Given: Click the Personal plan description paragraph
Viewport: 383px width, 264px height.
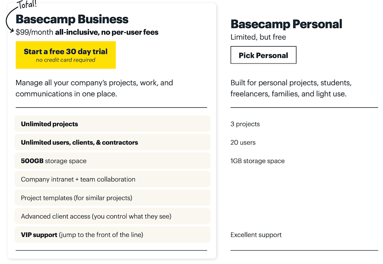Looking at the screenshot, I should [x=291, y=89].
